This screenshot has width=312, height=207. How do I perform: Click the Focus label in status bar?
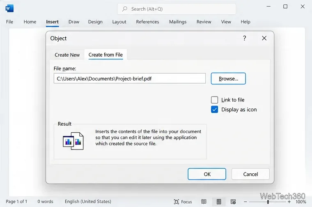186,202
